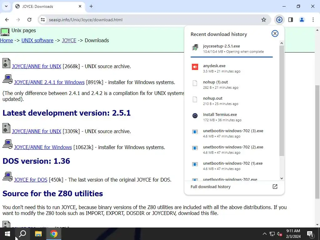Click the nohup.out file icon
Viewport: 320px width, 240px height.
coord(195,99)
